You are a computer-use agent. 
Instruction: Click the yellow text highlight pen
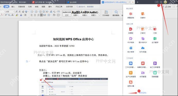(x=17, y=15)
